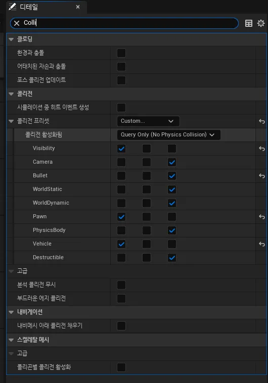Uncheck the checked Visibility response box
Image resolution: width=268 pixels, height=383 pixels.
pyautogui.click(x=121, y=149)
